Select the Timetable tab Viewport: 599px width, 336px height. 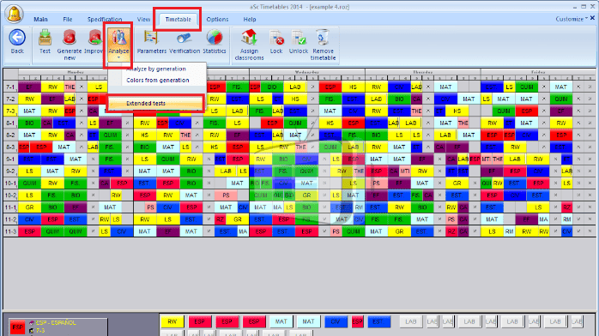click(178, 19)
